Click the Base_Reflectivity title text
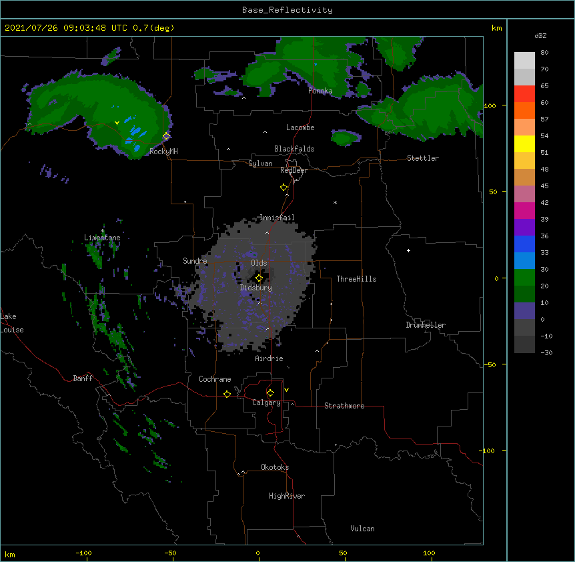Screen dimensions: 575x562 pos(287,10)
